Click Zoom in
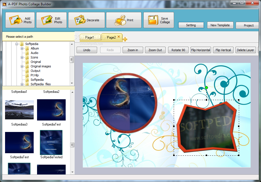This screenshot has width=261, height=182. click(133, 50)
